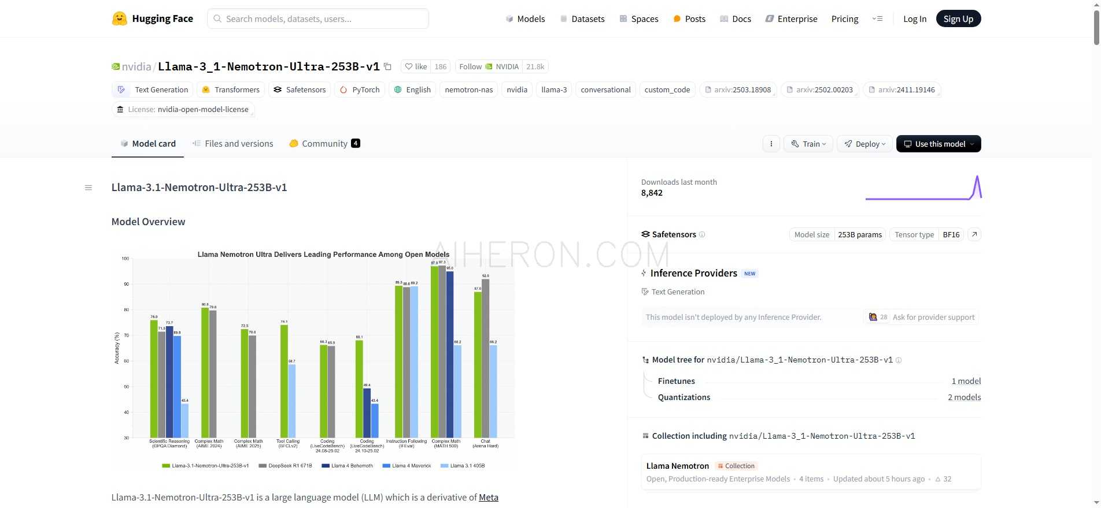This screenshot has width=1101, height=508.
Task: Open the Safetensors viewer arrow icon
Action: (x=974, y=234)
